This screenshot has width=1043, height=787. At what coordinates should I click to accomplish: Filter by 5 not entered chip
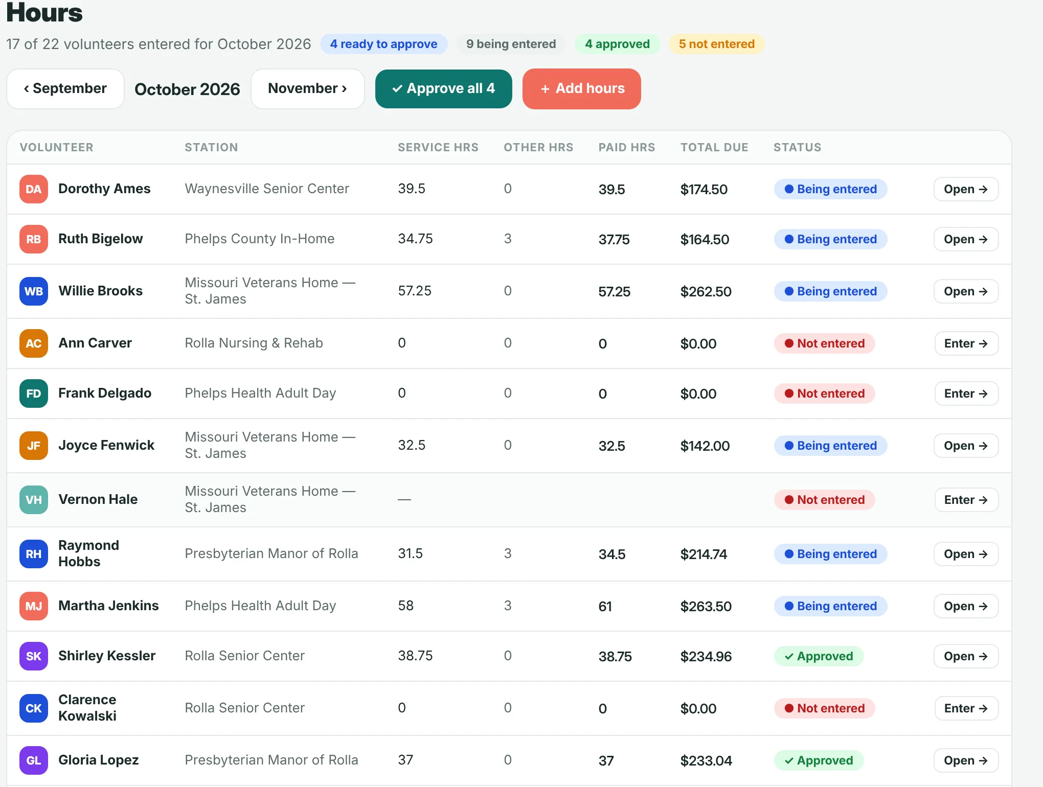[x=717, y=44]
